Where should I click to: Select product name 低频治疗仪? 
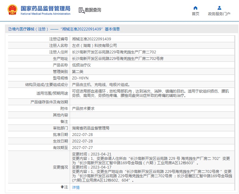(x=81, y=65)
